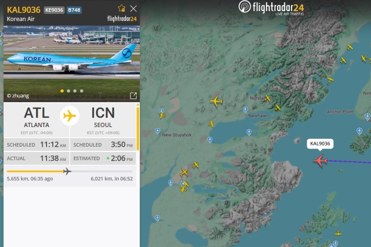Select the yellow plane near Anchor Point
The image size is (371, 247).
pos(330,80)
